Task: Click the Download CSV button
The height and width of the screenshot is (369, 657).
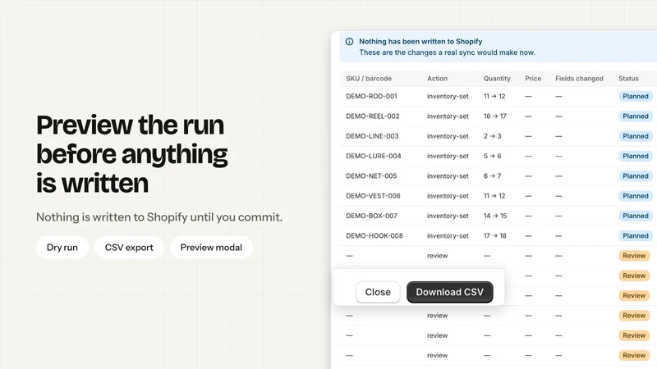Action: point(449,292)
